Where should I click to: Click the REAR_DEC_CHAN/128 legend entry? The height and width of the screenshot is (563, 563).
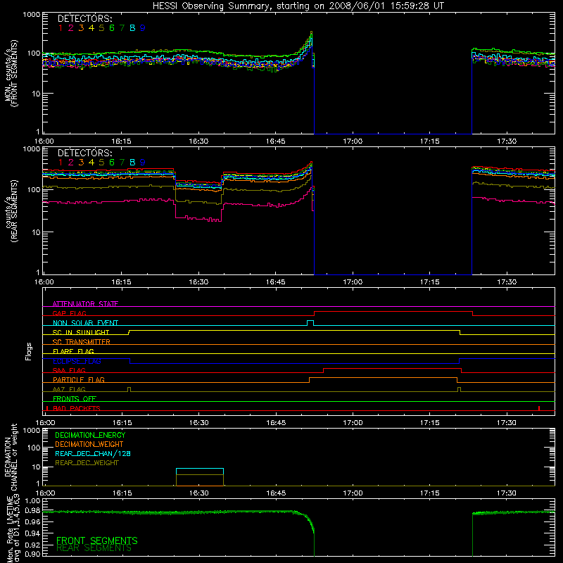click(93, 453)
